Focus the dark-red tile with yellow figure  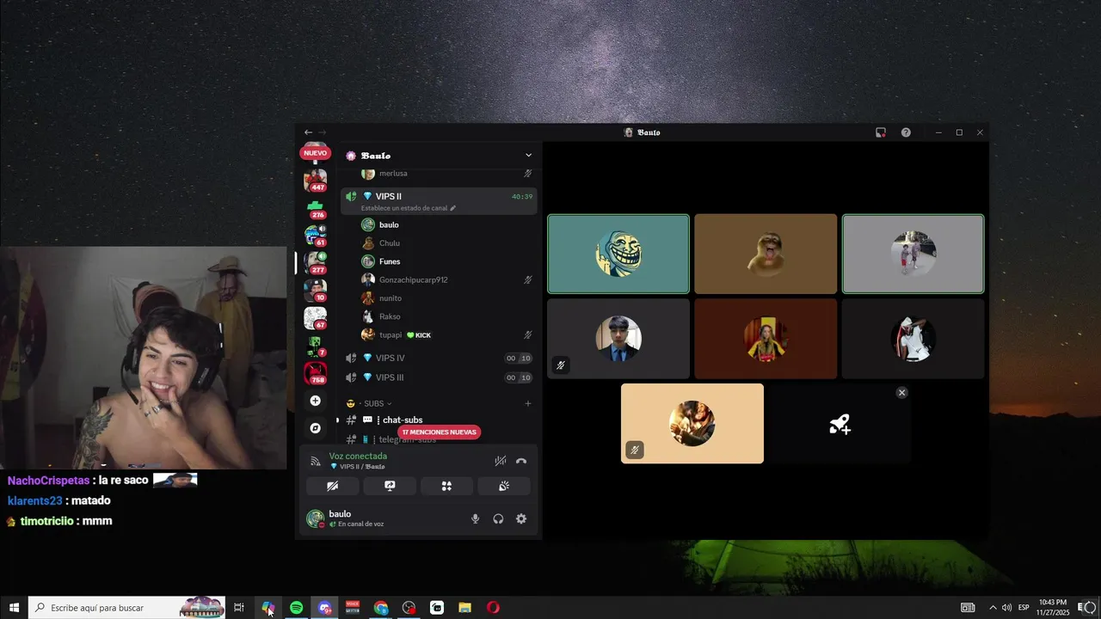click(766, 339)
